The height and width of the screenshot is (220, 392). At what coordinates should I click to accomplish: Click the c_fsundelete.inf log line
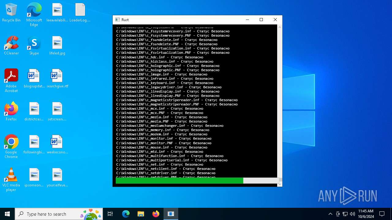coord(167,40)
